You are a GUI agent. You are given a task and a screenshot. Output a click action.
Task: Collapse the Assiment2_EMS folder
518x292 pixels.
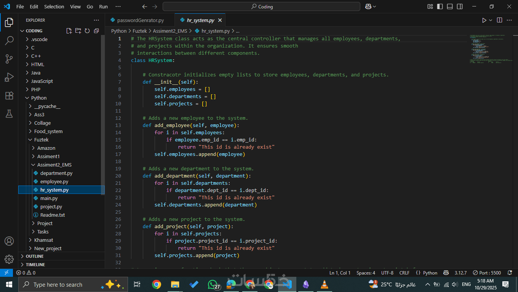pyautogui.click(x=54, y=165)
